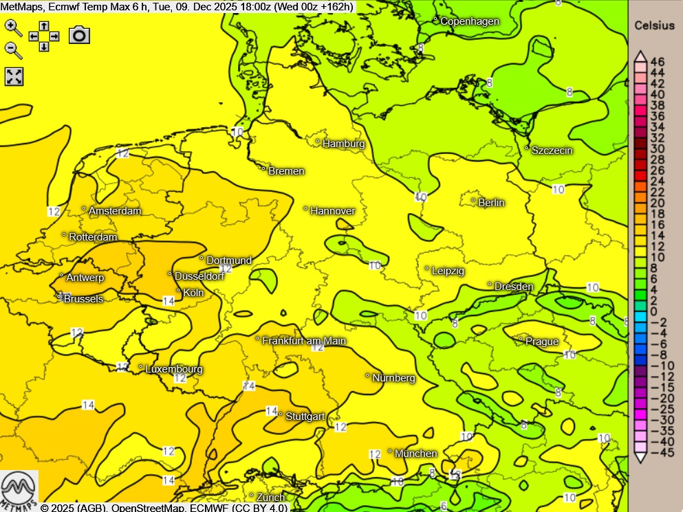
Task: Select the Hamburg city marker on map
Action: click(318, 142)
